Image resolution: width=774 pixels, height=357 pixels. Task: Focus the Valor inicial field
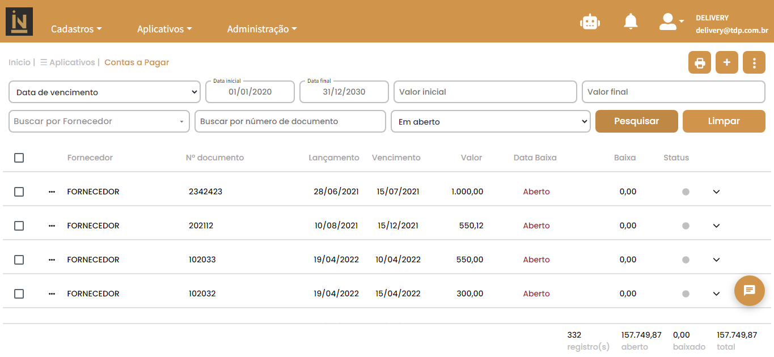point(485,92)
